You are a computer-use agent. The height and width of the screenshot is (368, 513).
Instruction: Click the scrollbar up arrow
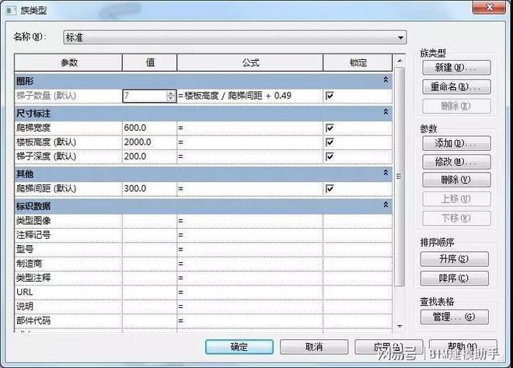(x=400, y=61)
